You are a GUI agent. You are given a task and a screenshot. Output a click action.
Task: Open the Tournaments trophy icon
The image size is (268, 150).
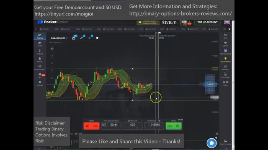[x=225, y=60]
